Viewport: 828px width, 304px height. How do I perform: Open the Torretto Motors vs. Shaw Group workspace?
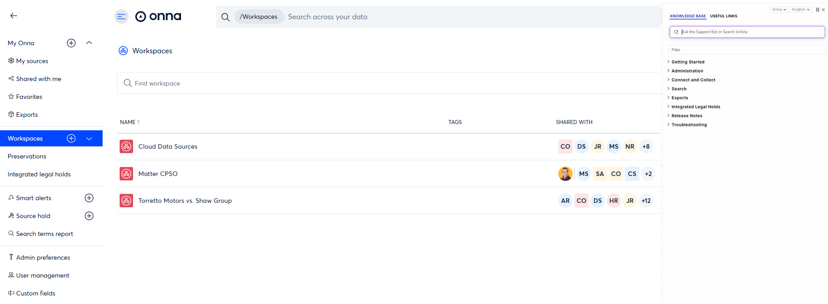pyautogui.click(x=185, y=201)
